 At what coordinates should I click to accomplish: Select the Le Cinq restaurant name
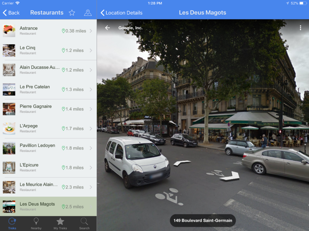[x=28, y=48]
